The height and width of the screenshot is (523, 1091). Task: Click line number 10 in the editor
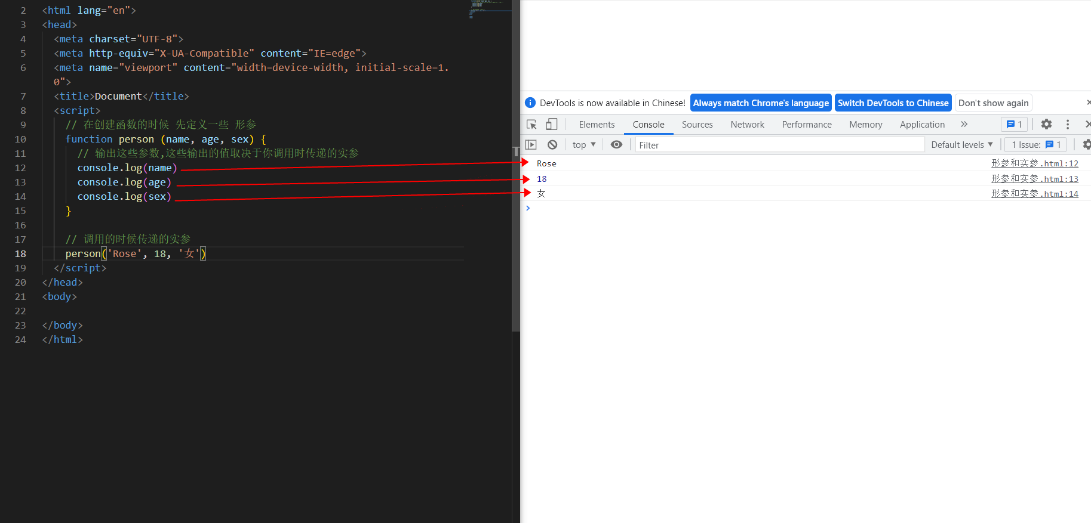pyautogui.click(x=20, y=139)
